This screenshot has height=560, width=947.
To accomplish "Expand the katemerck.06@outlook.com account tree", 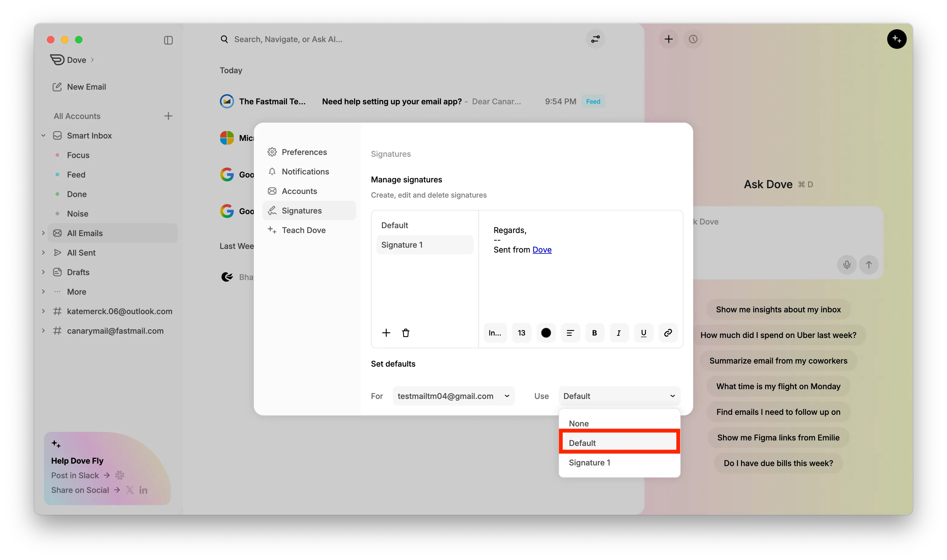I will (43, 311).
